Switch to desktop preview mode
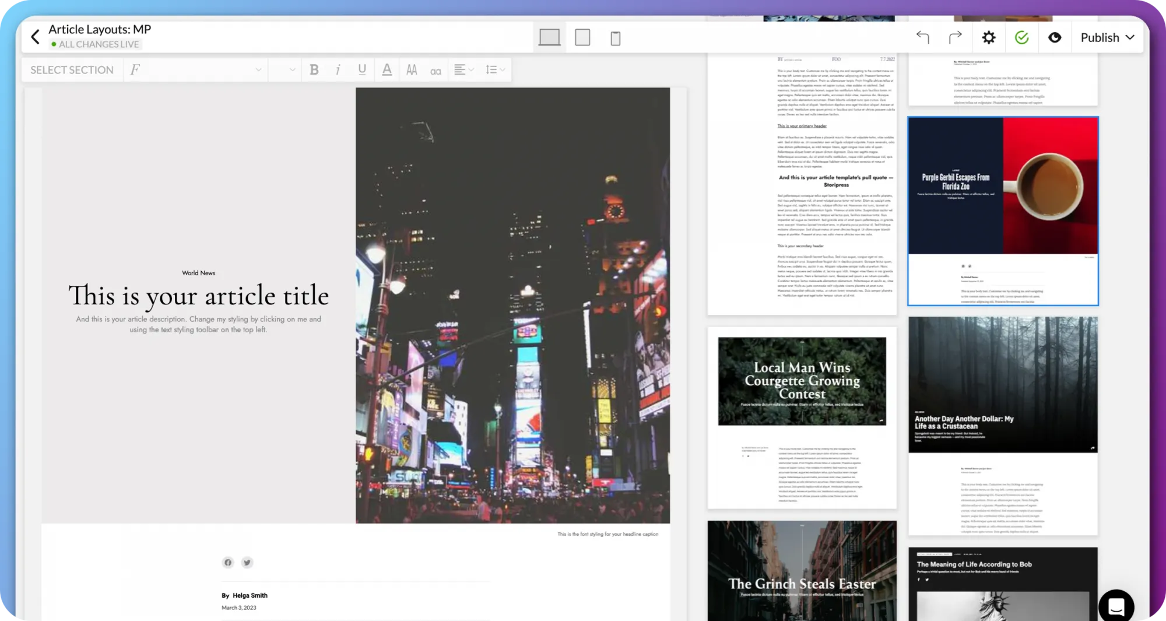This screenshot has height=621, width=1166. (549, 37)
